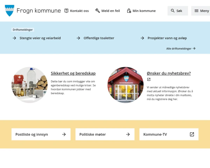Open the Sikkerhet og beredskap article heading
This screenshot has width=210, height=168.
pos(73,73)
